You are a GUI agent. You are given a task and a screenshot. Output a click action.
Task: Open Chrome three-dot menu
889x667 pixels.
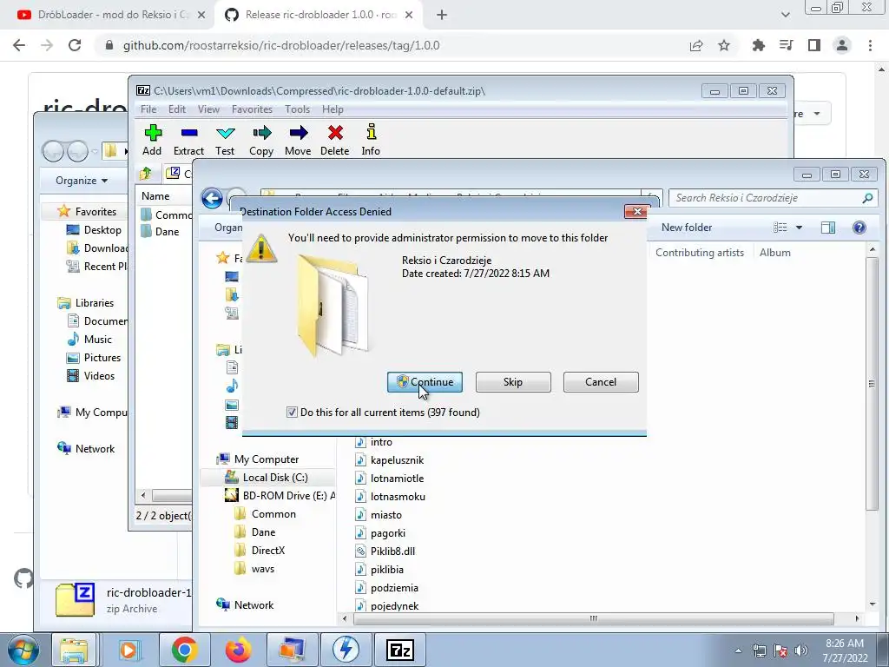click(x=870, y=45)
